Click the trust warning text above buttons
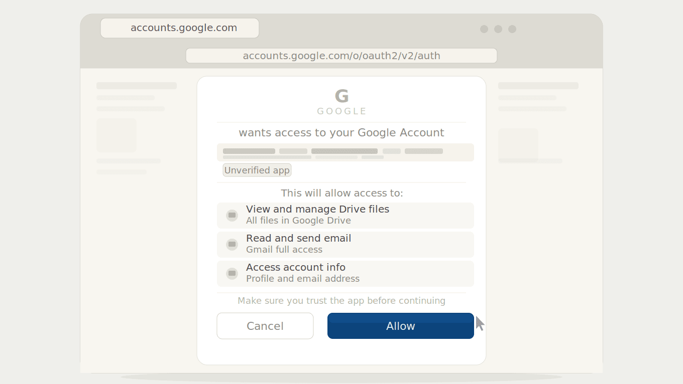This screenshot has height=384, width=683. click(x=341, y=301)
